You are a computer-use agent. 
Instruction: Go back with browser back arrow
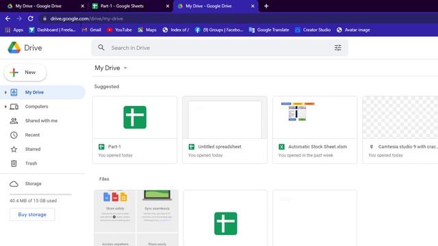pyautogui.click(x=8, y=18)
